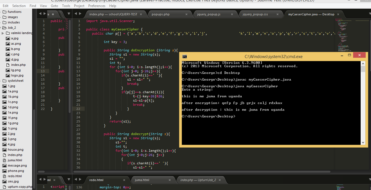Click the cmd.exe window title bar icon
The image size is (371, 190).
tap(185, 56)
